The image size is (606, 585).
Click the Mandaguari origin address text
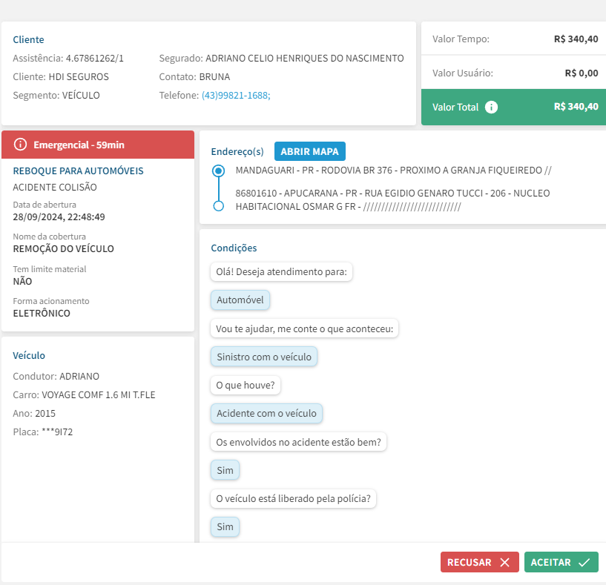point(393,171)
